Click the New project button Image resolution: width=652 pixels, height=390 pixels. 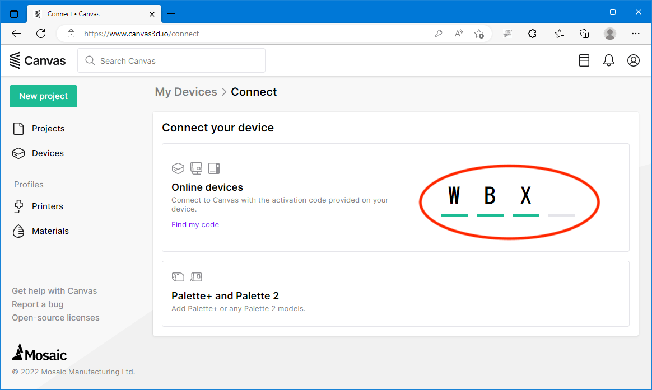(43, 96)
